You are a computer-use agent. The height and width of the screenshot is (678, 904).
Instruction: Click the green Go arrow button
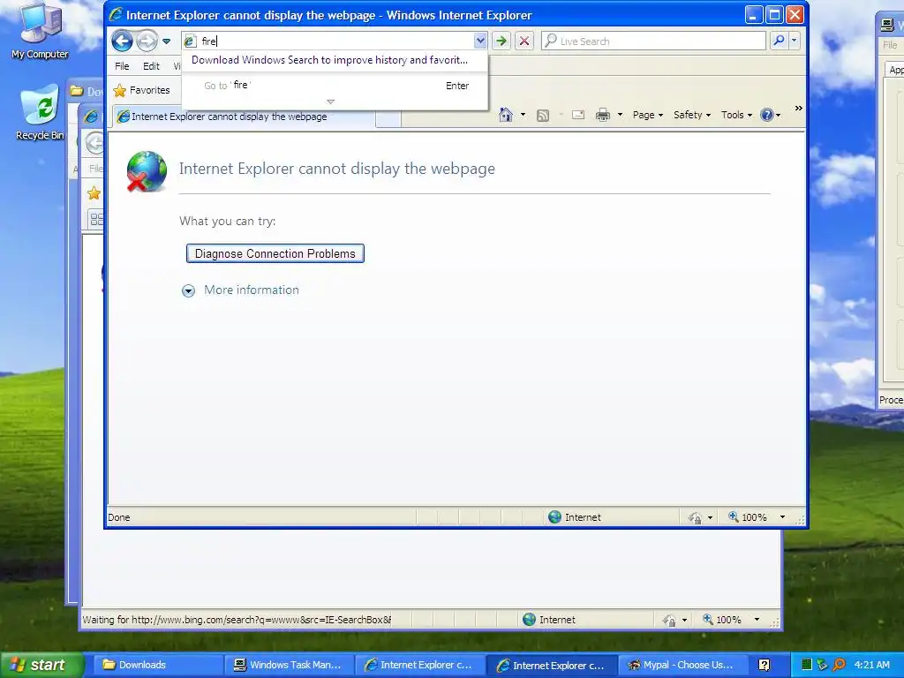point(501,41)
